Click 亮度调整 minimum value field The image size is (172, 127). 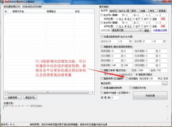116,51
